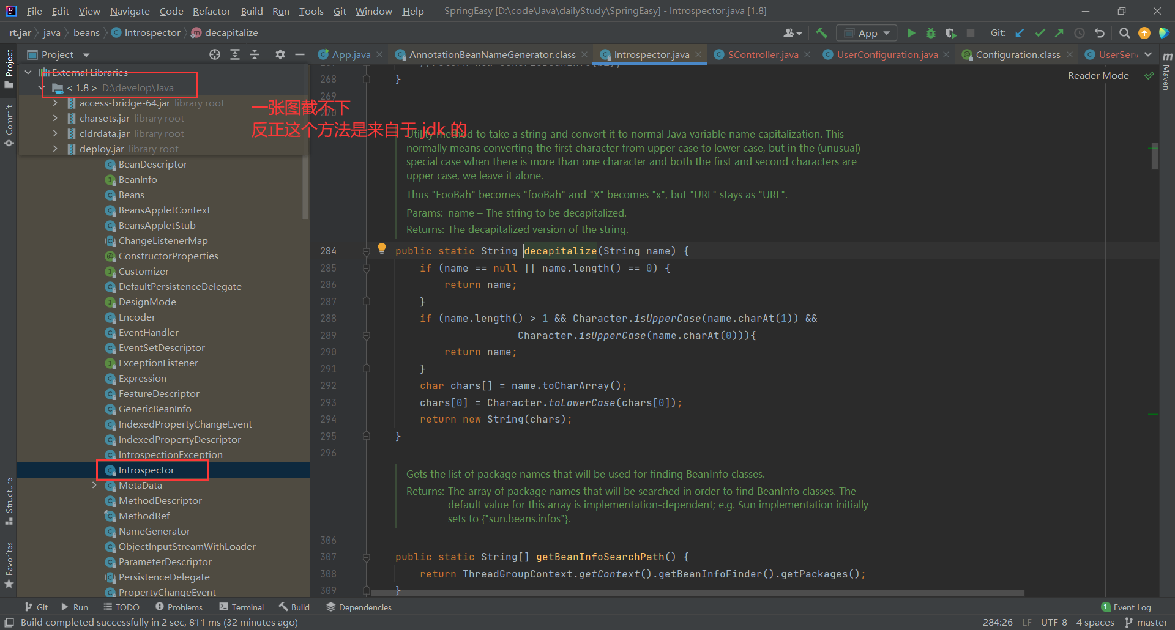Click the Project panel vertical scrollbar
Viewport: 1175px width, 630px height.
305,187
